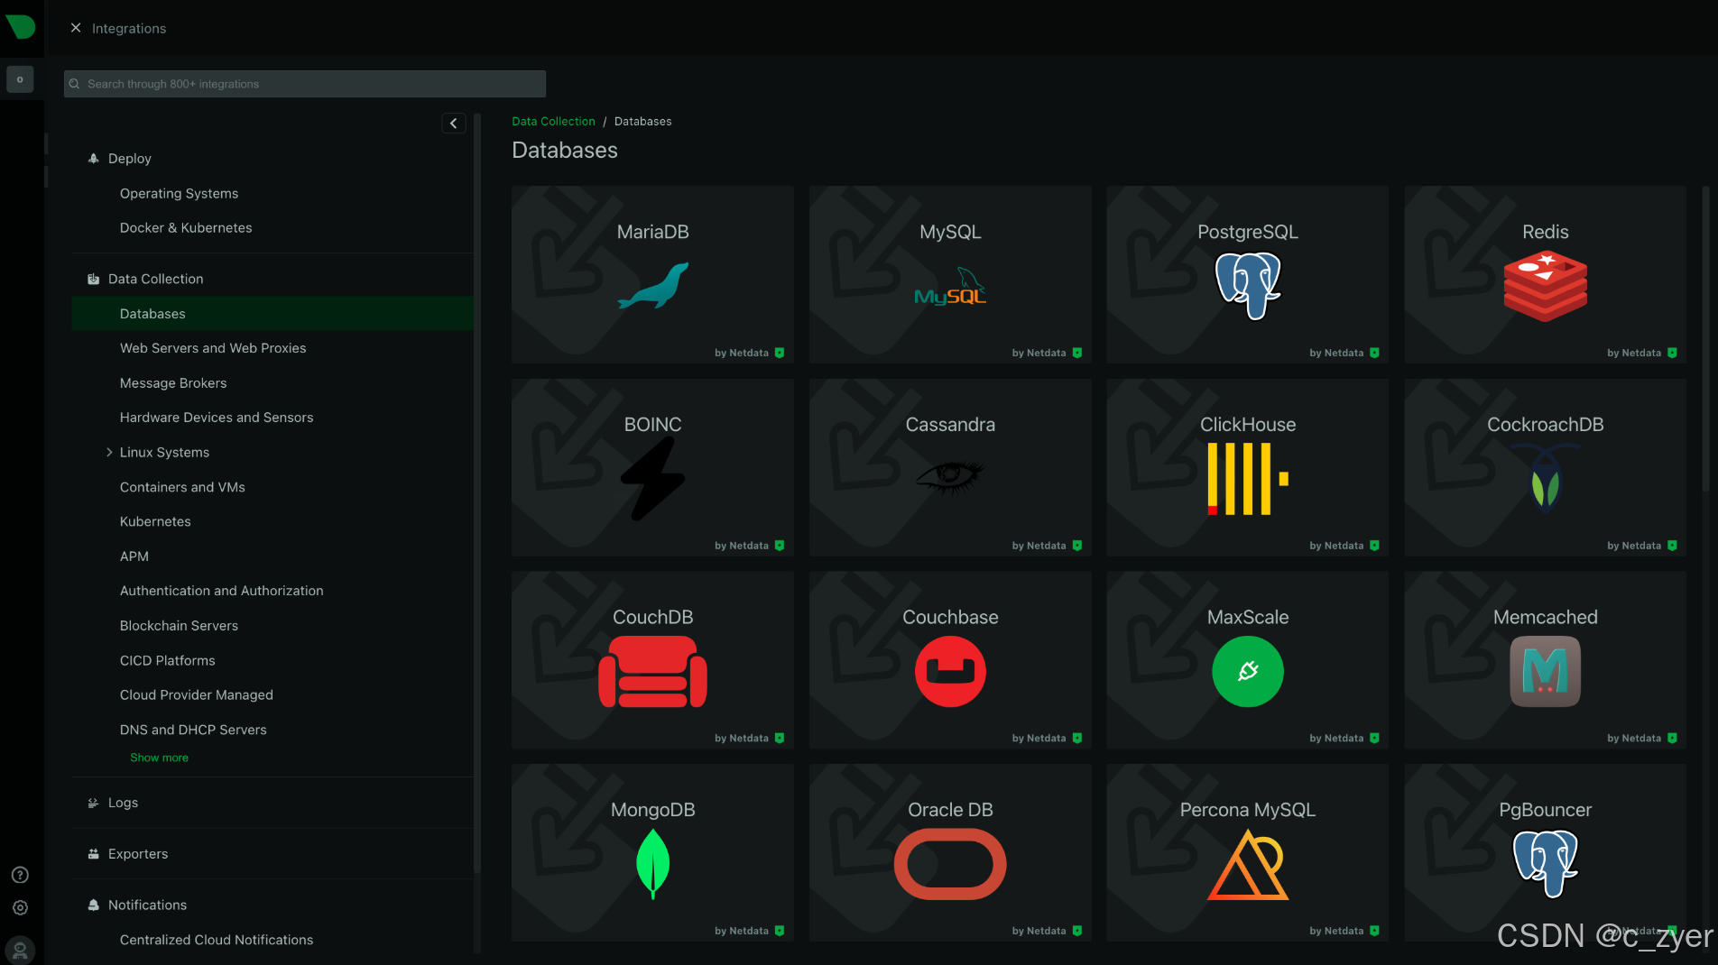Open the BOINC lightning bolt icon
Viewport: 1718px width, 965px height.
click(652, 479)
